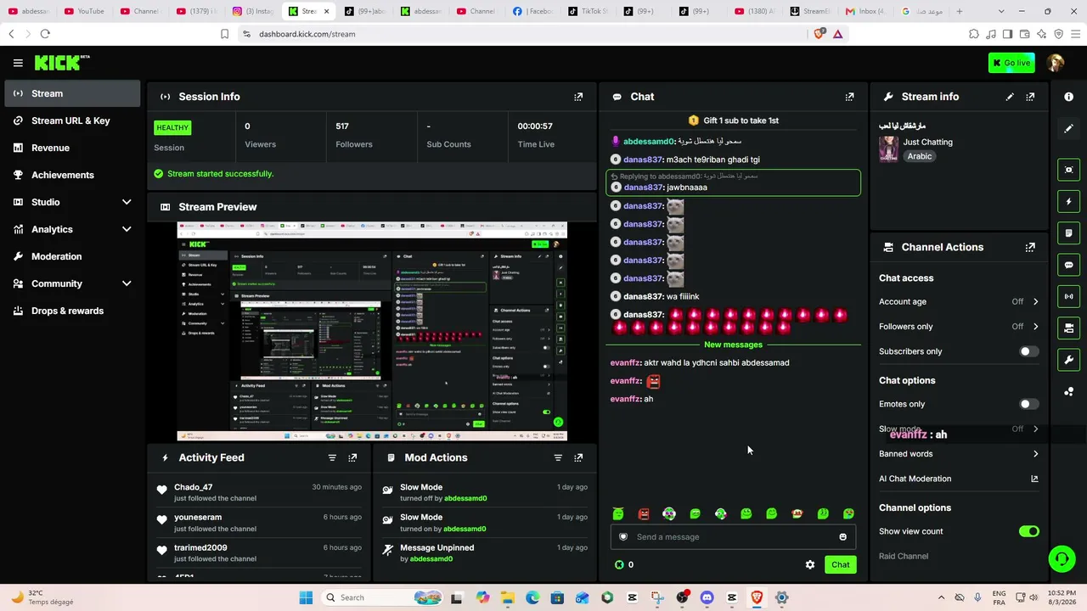Click the Gift 1 sub banner
Viewport: 1087px width, 611px height.
pos(733,121)
